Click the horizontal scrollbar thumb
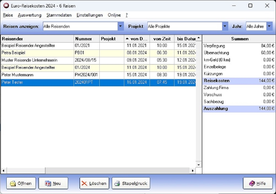The height and width of the screenshot is (194, 276). coord(26,171)
